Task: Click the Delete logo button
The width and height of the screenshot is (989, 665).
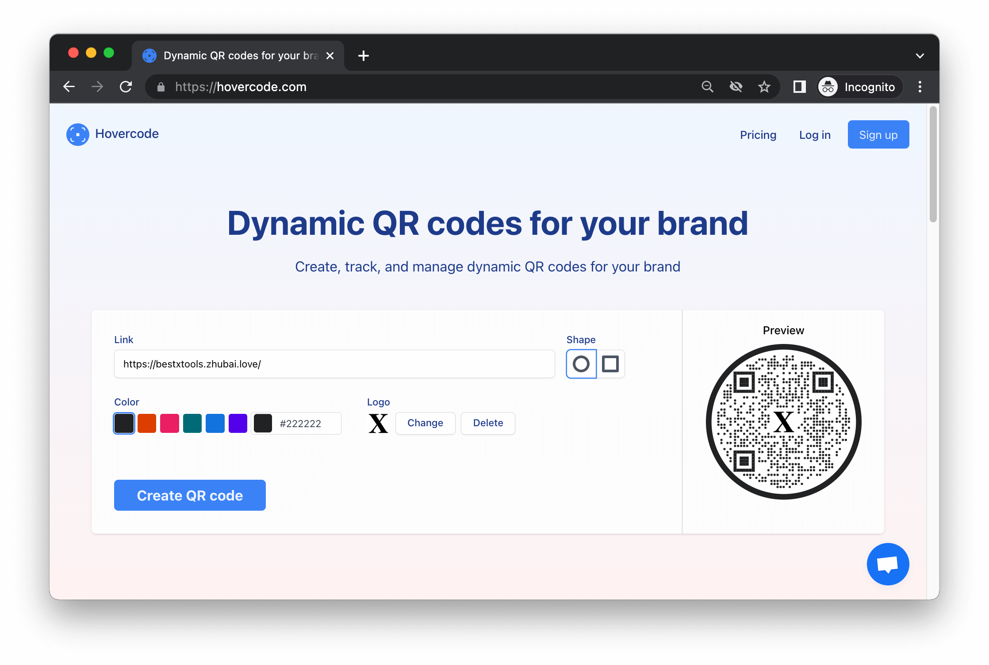Action: coord(488,423)
